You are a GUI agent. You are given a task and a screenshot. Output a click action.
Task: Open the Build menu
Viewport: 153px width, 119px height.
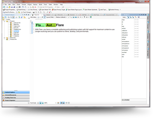tap(40, 5)
